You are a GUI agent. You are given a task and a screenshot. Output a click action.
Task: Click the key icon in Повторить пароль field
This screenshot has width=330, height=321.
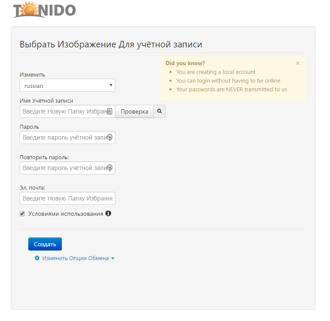pos(110,168)
